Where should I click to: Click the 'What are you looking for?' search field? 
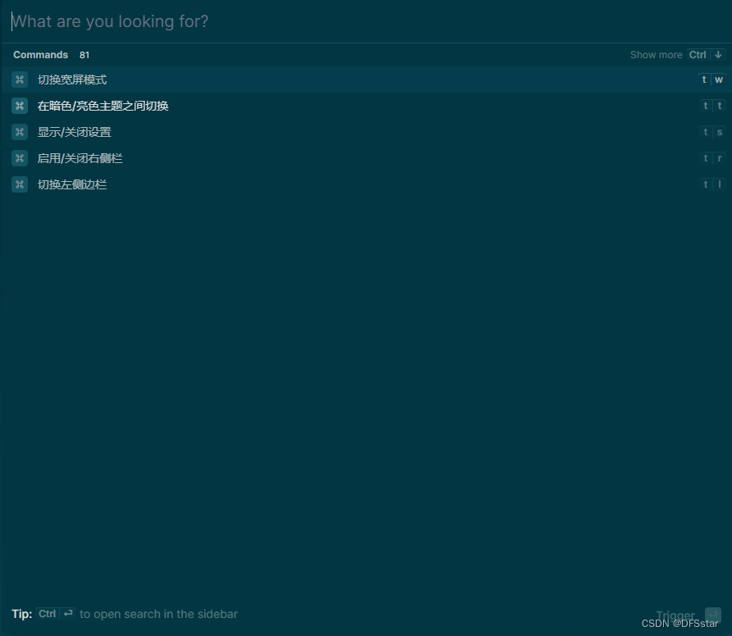coord(366,21)
